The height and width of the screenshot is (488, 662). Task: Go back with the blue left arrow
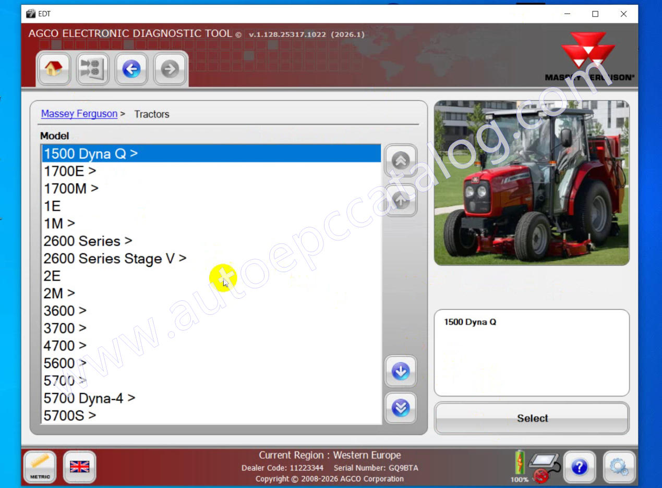click(131, 69)
